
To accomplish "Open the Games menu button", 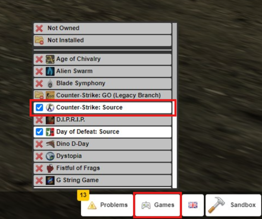I will [x=157, y=205].
